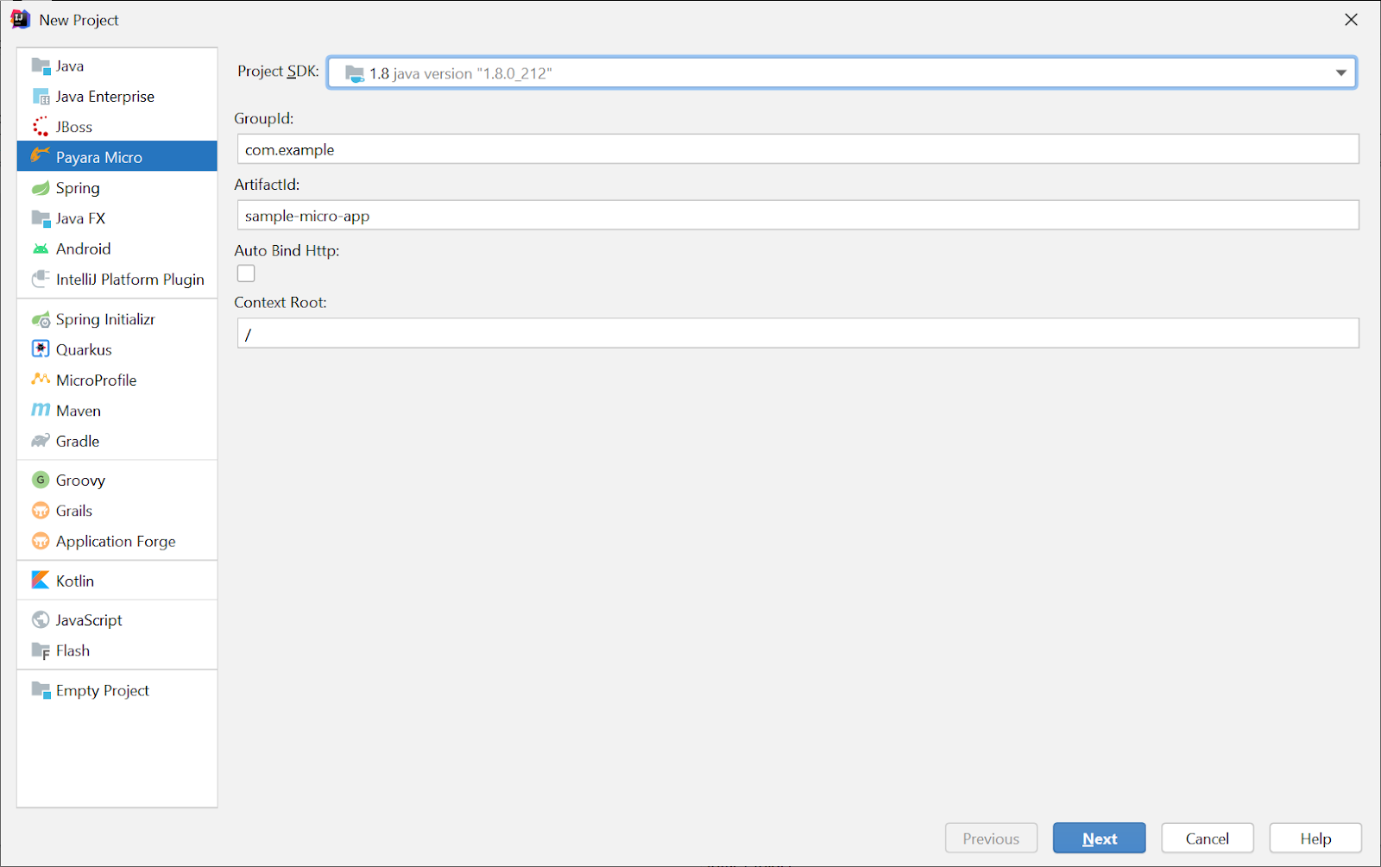Choose the Grails icon
The width and height of the screenshot is (1381, 867).
pos(41,511)
